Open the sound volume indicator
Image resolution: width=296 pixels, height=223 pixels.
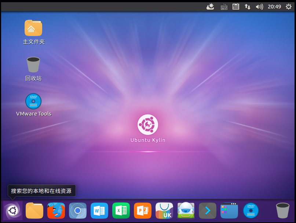coord(259,7)
